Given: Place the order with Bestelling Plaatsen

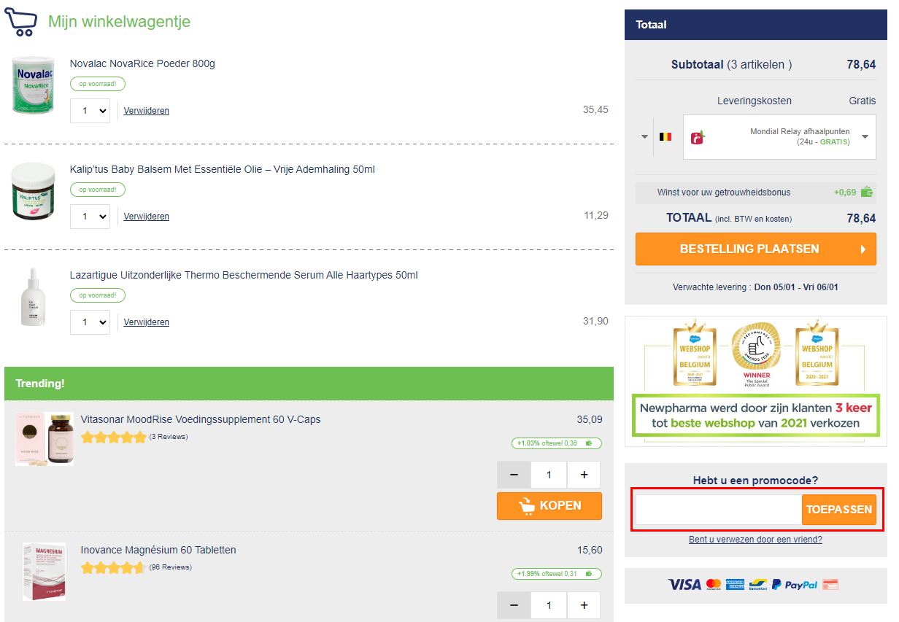Looking at the screenshot, I should point(756,249).
